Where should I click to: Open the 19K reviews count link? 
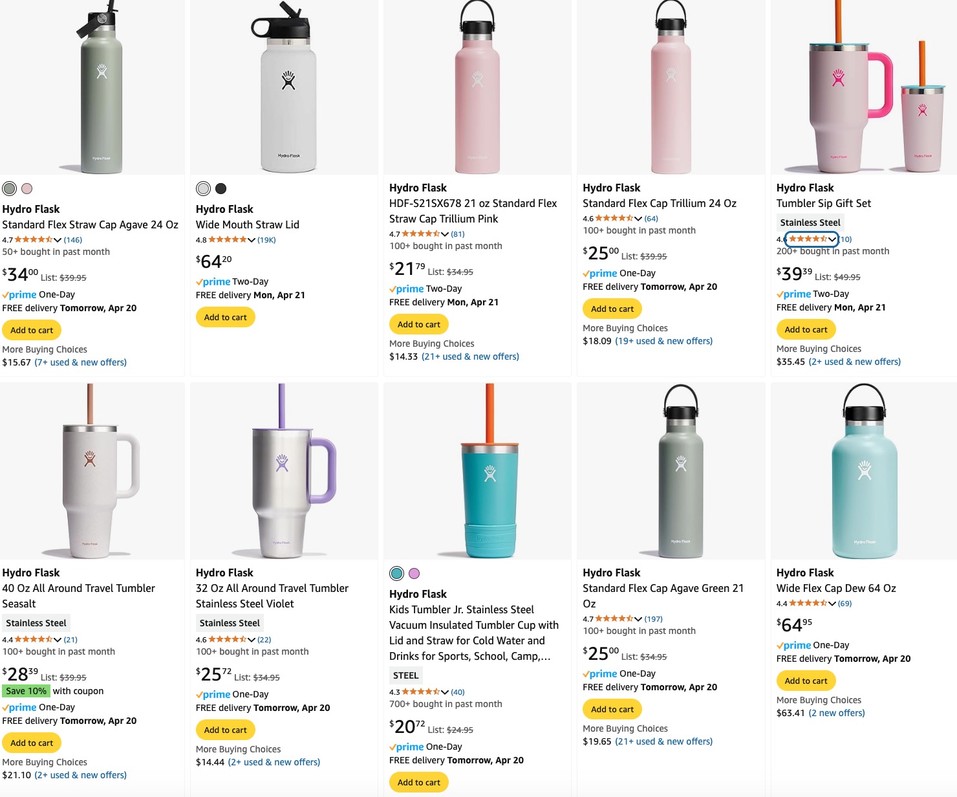point(266,240)
